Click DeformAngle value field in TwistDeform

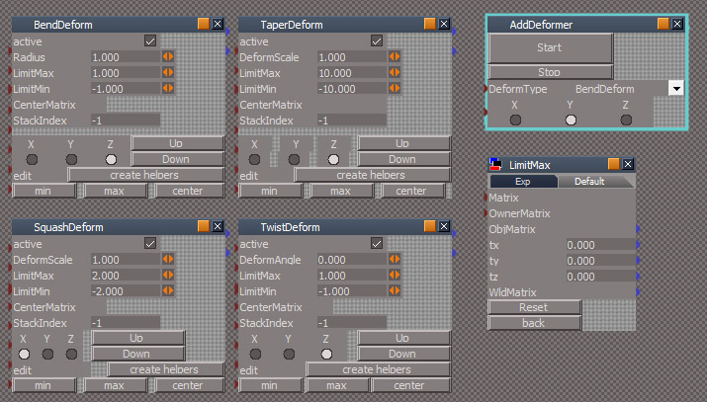(x=352, y=260)
